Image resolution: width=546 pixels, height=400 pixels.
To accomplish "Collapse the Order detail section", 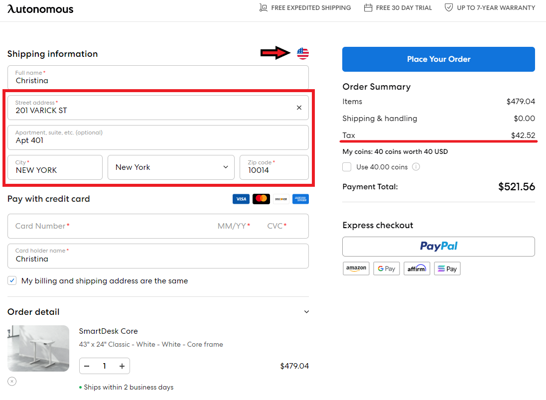I will 306,312.
